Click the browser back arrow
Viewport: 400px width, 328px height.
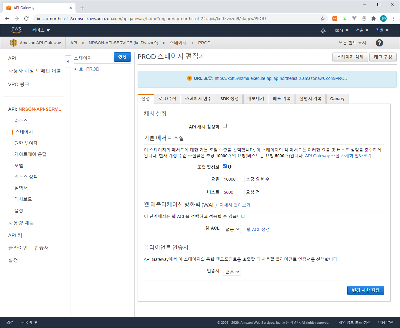click(7, 19)
